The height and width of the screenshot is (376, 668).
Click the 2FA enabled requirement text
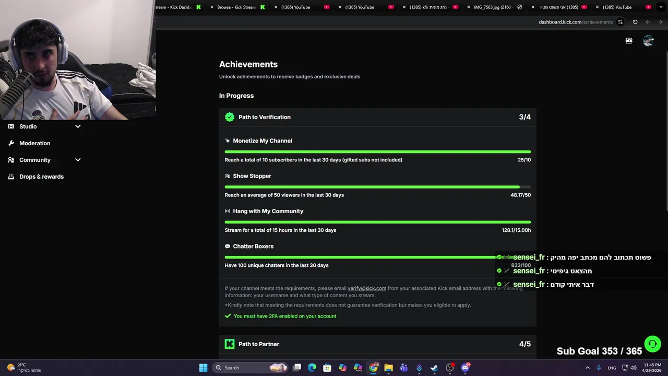tap(285, 316)
